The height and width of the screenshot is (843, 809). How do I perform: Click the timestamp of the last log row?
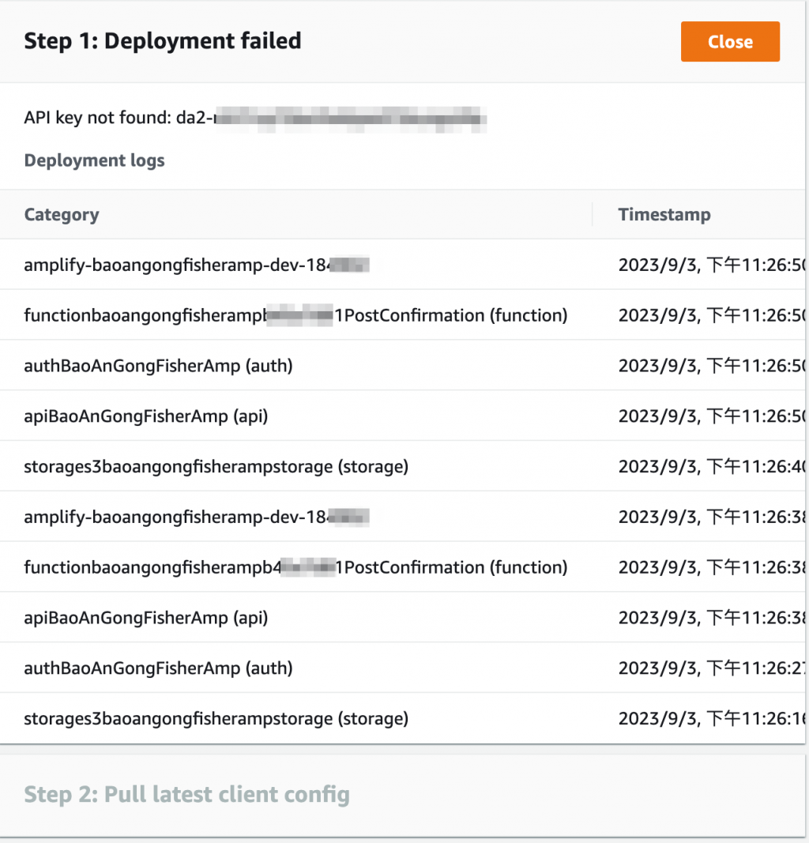point(711,719)
